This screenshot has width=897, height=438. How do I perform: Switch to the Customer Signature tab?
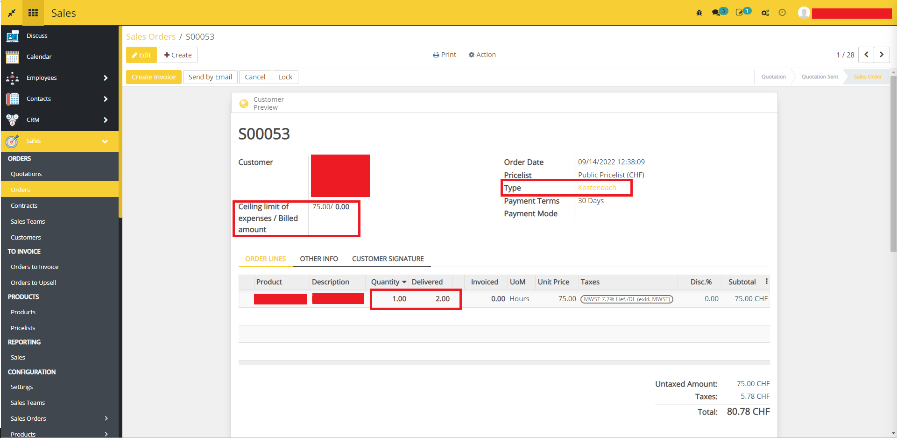(388, 259)
